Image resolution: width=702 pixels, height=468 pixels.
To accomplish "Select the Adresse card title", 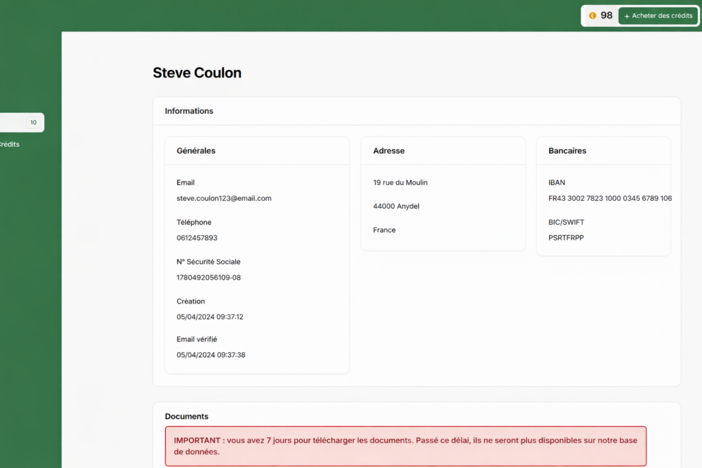I will coord(389,151).
